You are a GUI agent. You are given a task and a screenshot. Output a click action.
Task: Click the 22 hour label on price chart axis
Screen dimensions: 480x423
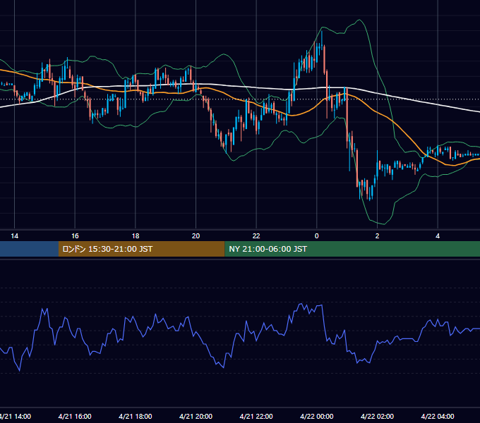(256, 236)
